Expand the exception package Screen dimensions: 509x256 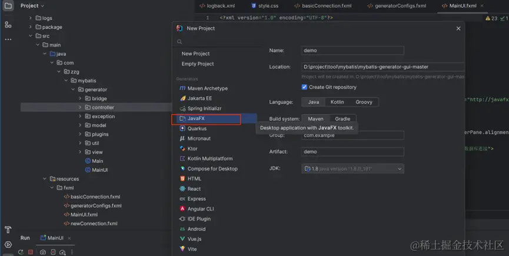coord(80,116)
